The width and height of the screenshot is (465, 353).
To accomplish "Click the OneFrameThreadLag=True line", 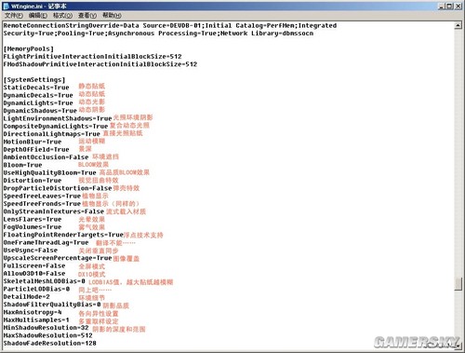I will (46, 242).
